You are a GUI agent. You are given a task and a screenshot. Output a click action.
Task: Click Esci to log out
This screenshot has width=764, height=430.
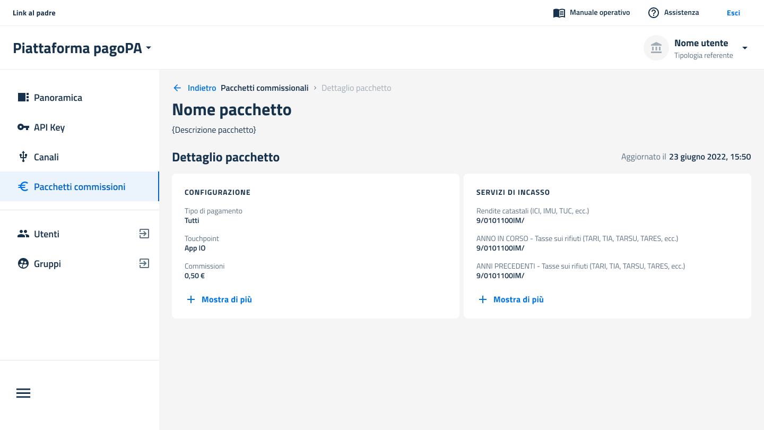pos(733,13)
